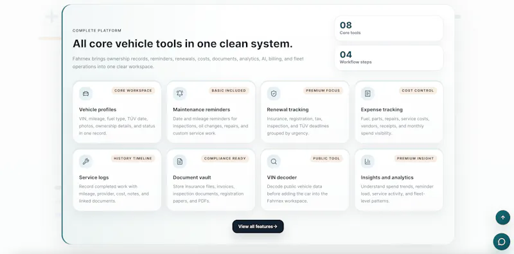Screen dimensions: 514x254
Task: Click the COMPLETE PLATFORM label
Action: (x=97, y=30)
